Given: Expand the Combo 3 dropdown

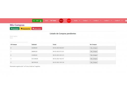Looking at the screenshot, I should pos(108,21).
